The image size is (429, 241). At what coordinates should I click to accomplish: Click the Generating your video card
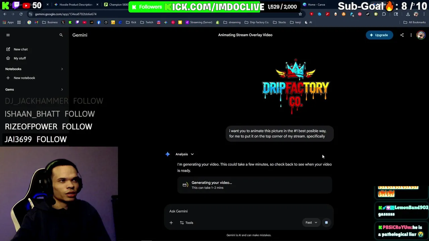tap(255, 185)
